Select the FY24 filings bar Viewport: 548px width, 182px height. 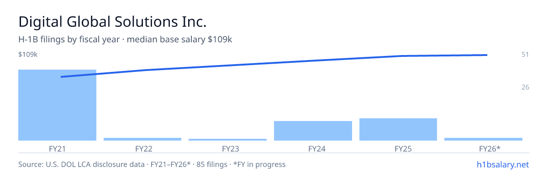pos(313,131)
